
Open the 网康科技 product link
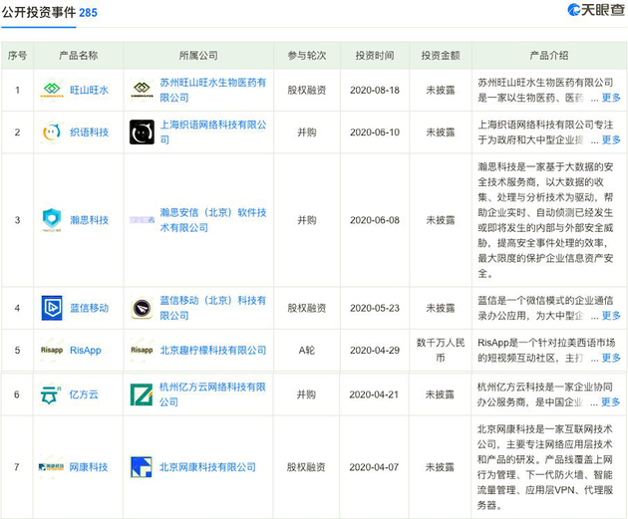88,466
